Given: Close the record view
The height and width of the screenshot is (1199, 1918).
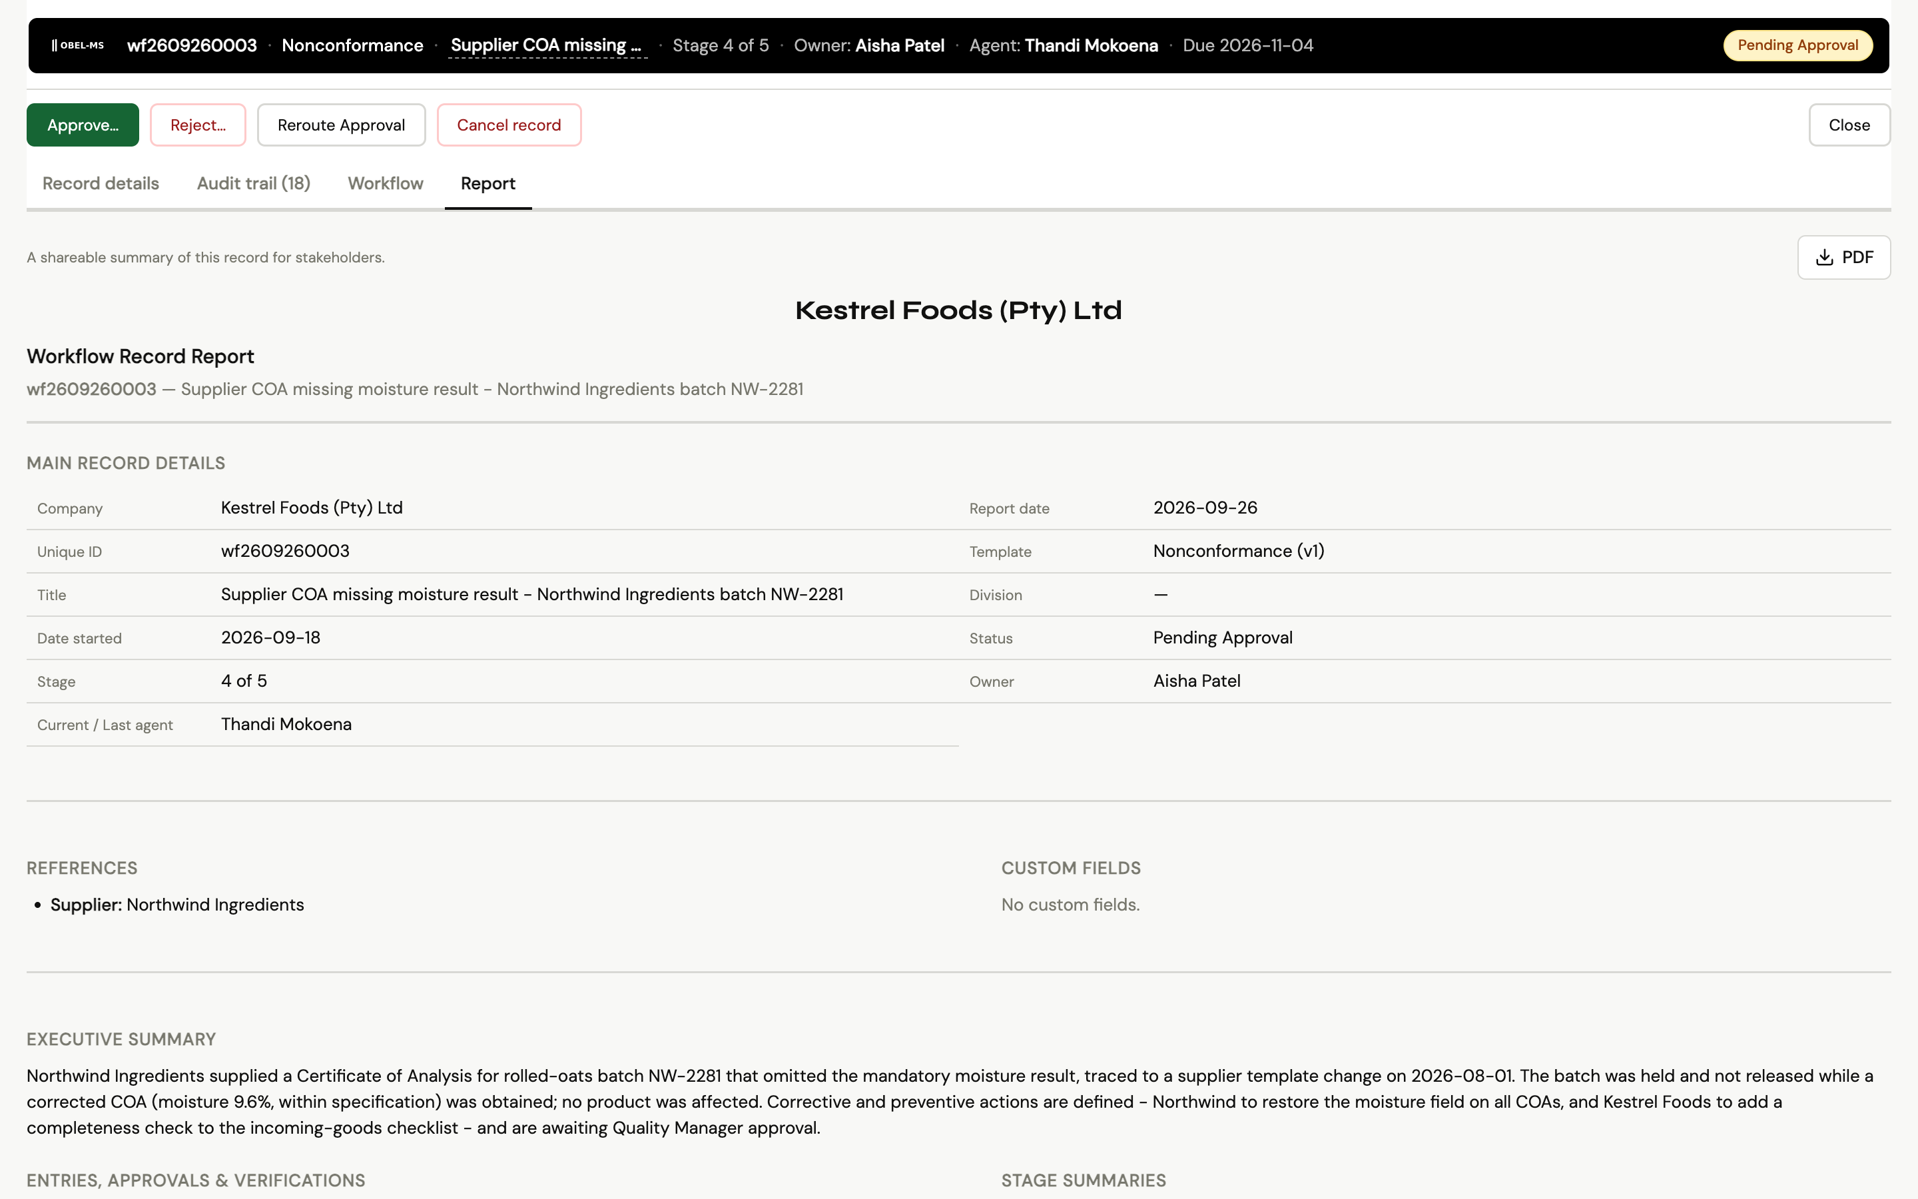Looking at the screenshot, I should point(1849,125).
